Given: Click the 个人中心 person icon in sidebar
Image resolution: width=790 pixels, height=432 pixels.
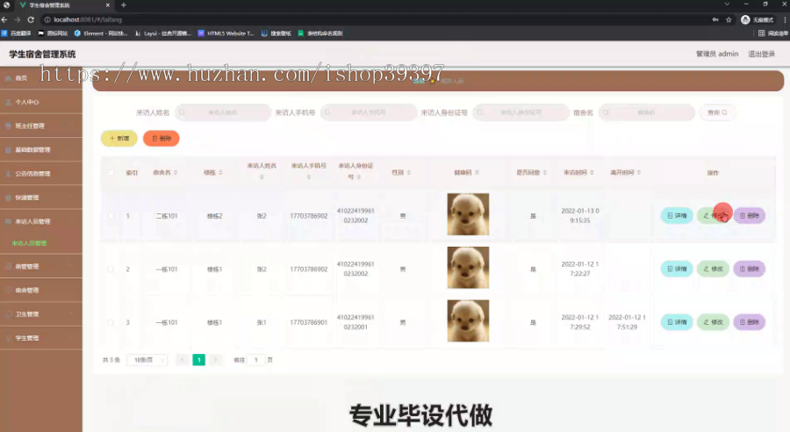Looking at the screenshot, I should pyautogui.click(x=8, y=102).
